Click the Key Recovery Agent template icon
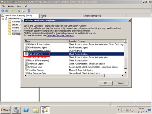Image resolution: width=152 pixels, height=114 pixels. coord(26,47)
